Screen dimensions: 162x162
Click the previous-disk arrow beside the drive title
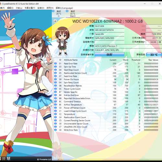(x=55, y=21)
